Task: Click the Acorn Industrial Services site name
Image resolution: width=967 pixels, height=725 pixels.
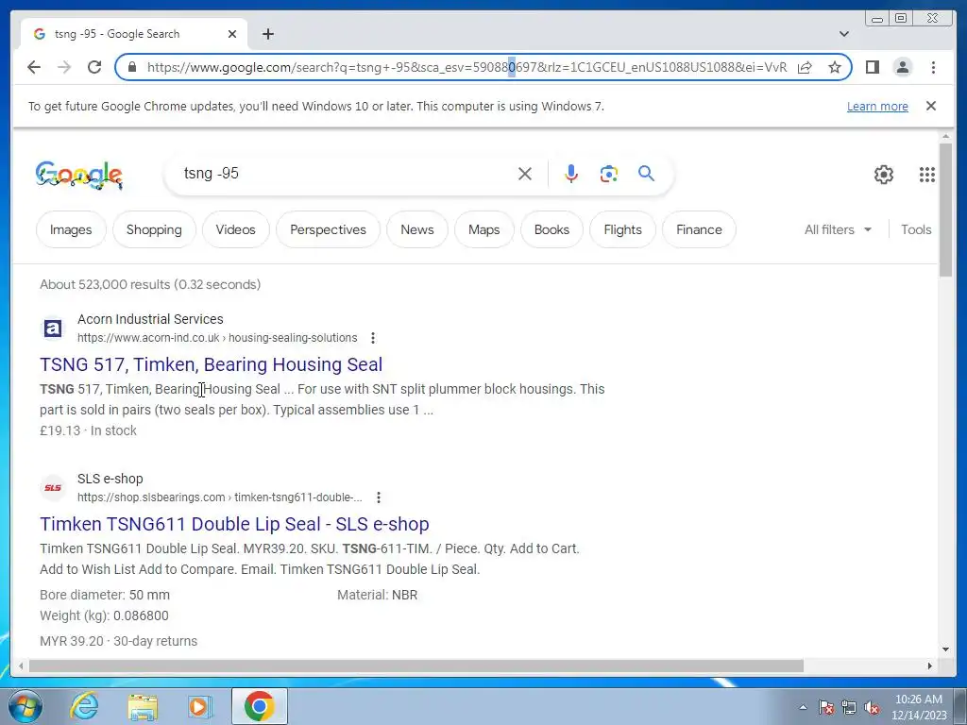Action: [150, 319]
